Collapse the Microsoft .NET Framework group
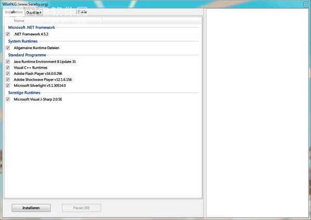Image resolution: width=311 pixels, height=220 pixels. (32, 27)
